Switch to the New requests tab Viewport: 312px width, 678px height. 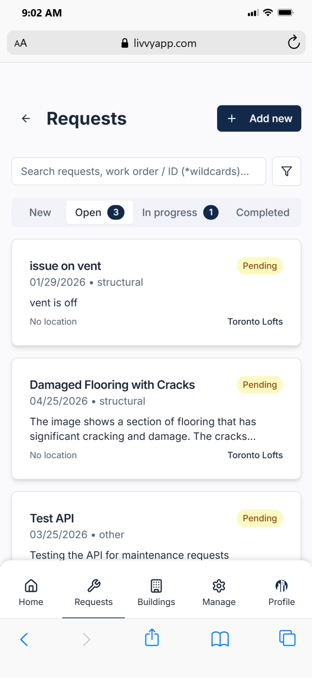(40, 212)
